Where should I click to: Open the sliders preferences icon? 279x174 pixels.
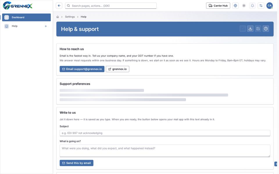pos(261,6)
